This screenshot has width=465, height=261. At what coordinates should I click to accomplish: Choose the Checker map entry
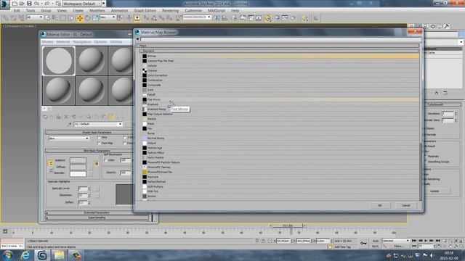(x=280, y=70)
